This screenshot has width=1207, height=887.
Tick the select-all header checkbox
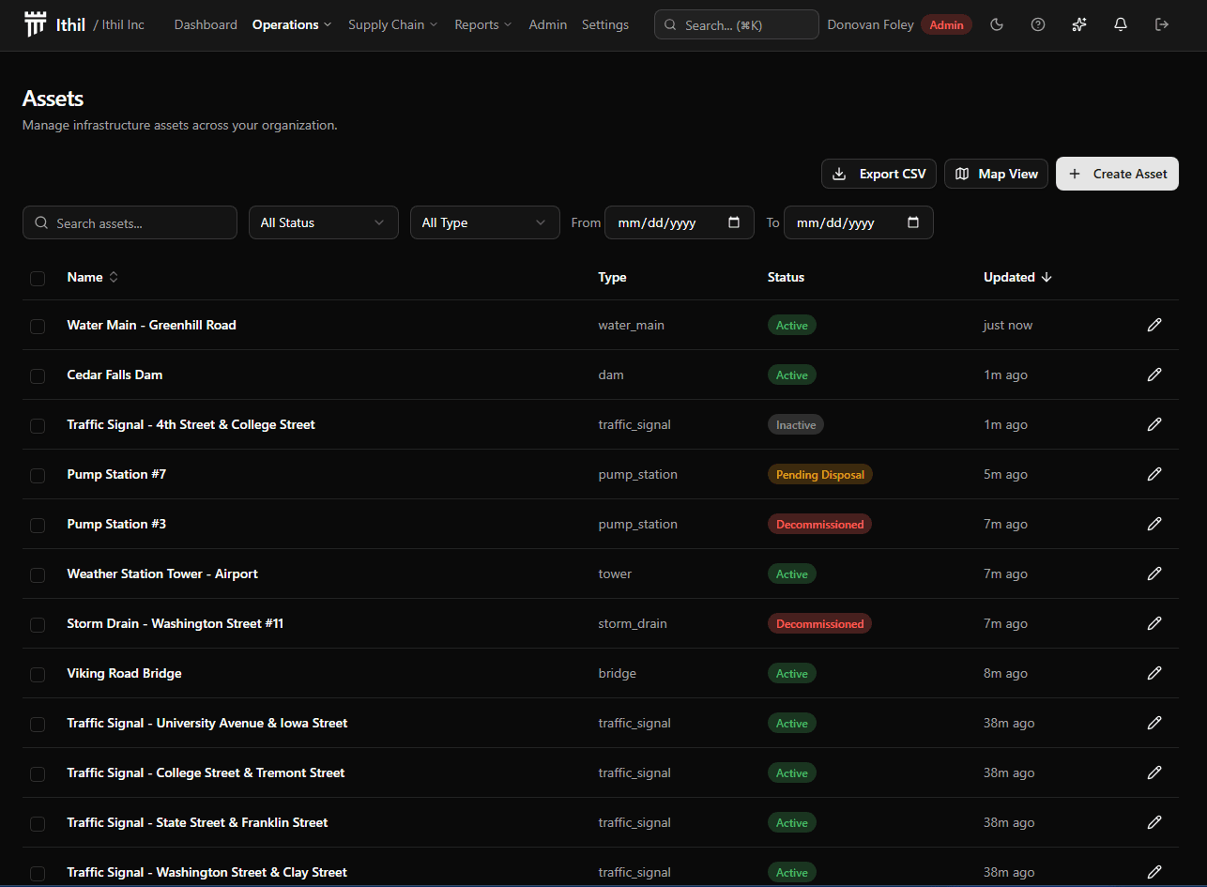(38, 278)
